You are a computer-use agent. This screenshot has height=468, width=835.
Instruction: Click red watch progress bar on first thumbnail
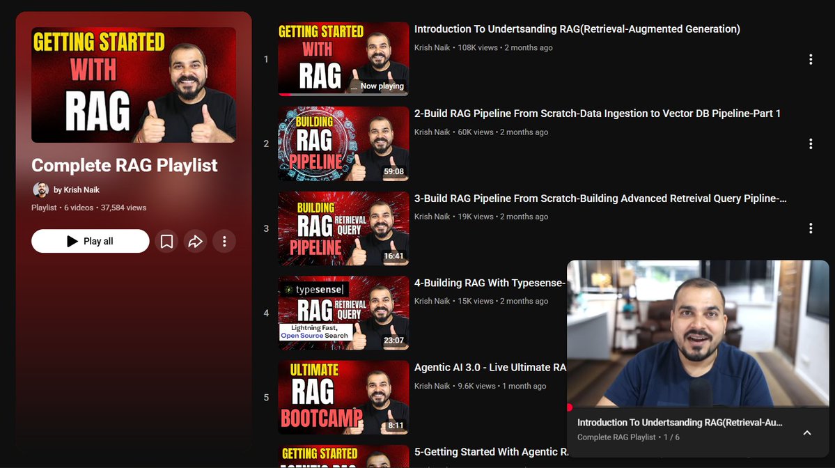pyautogui.click(x=285, y=95)
